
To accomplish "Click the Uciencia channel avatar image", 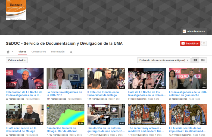I will pyautogui.click(x=16, y=10).
